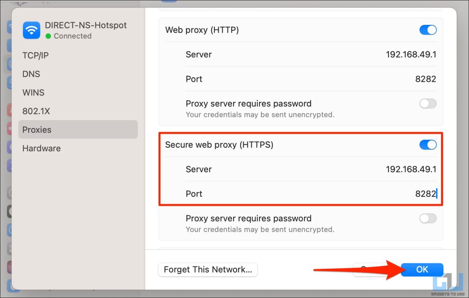
Task: Click the blue Wi-Fi network icon
Action: click(x=32, y=30)
